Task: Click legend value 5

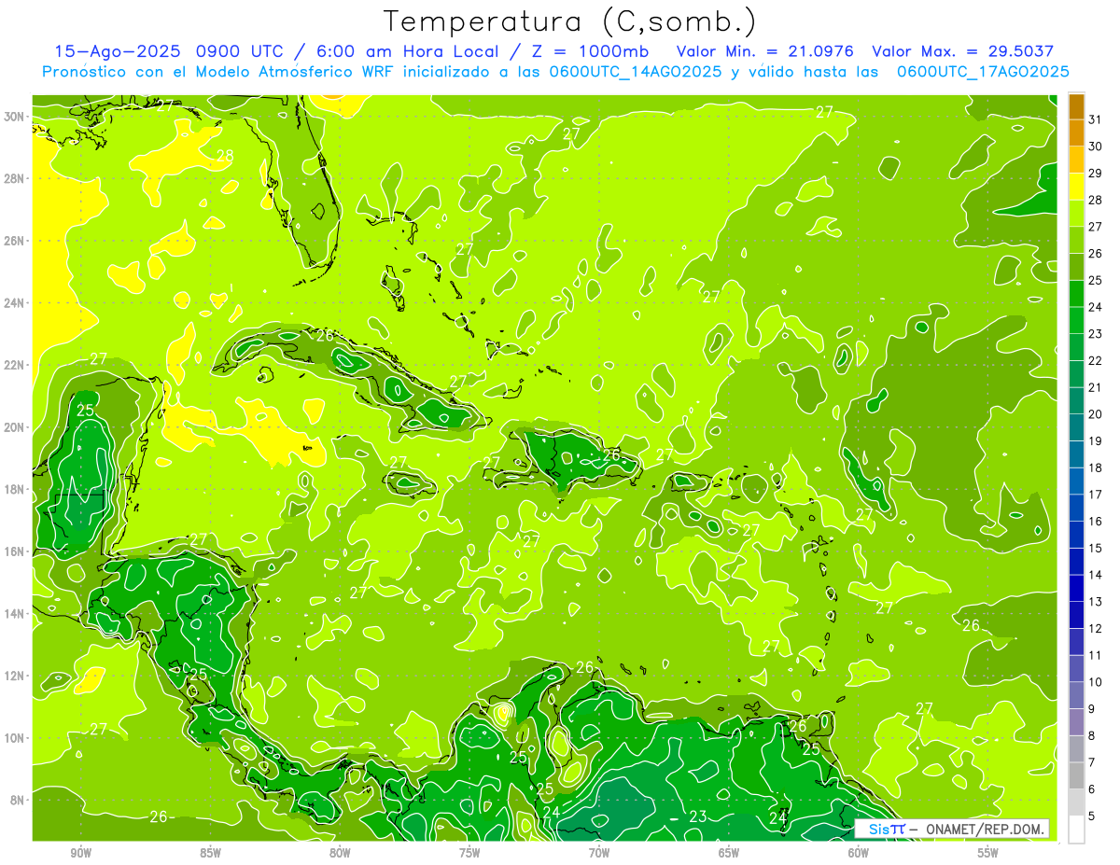Action: (x=1092, y=816)
